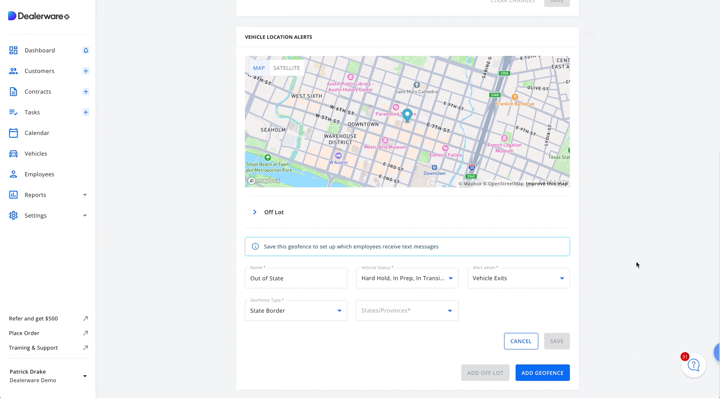Click the Contracts document icon
Screen dimensions: 720x398
point(14,91)
